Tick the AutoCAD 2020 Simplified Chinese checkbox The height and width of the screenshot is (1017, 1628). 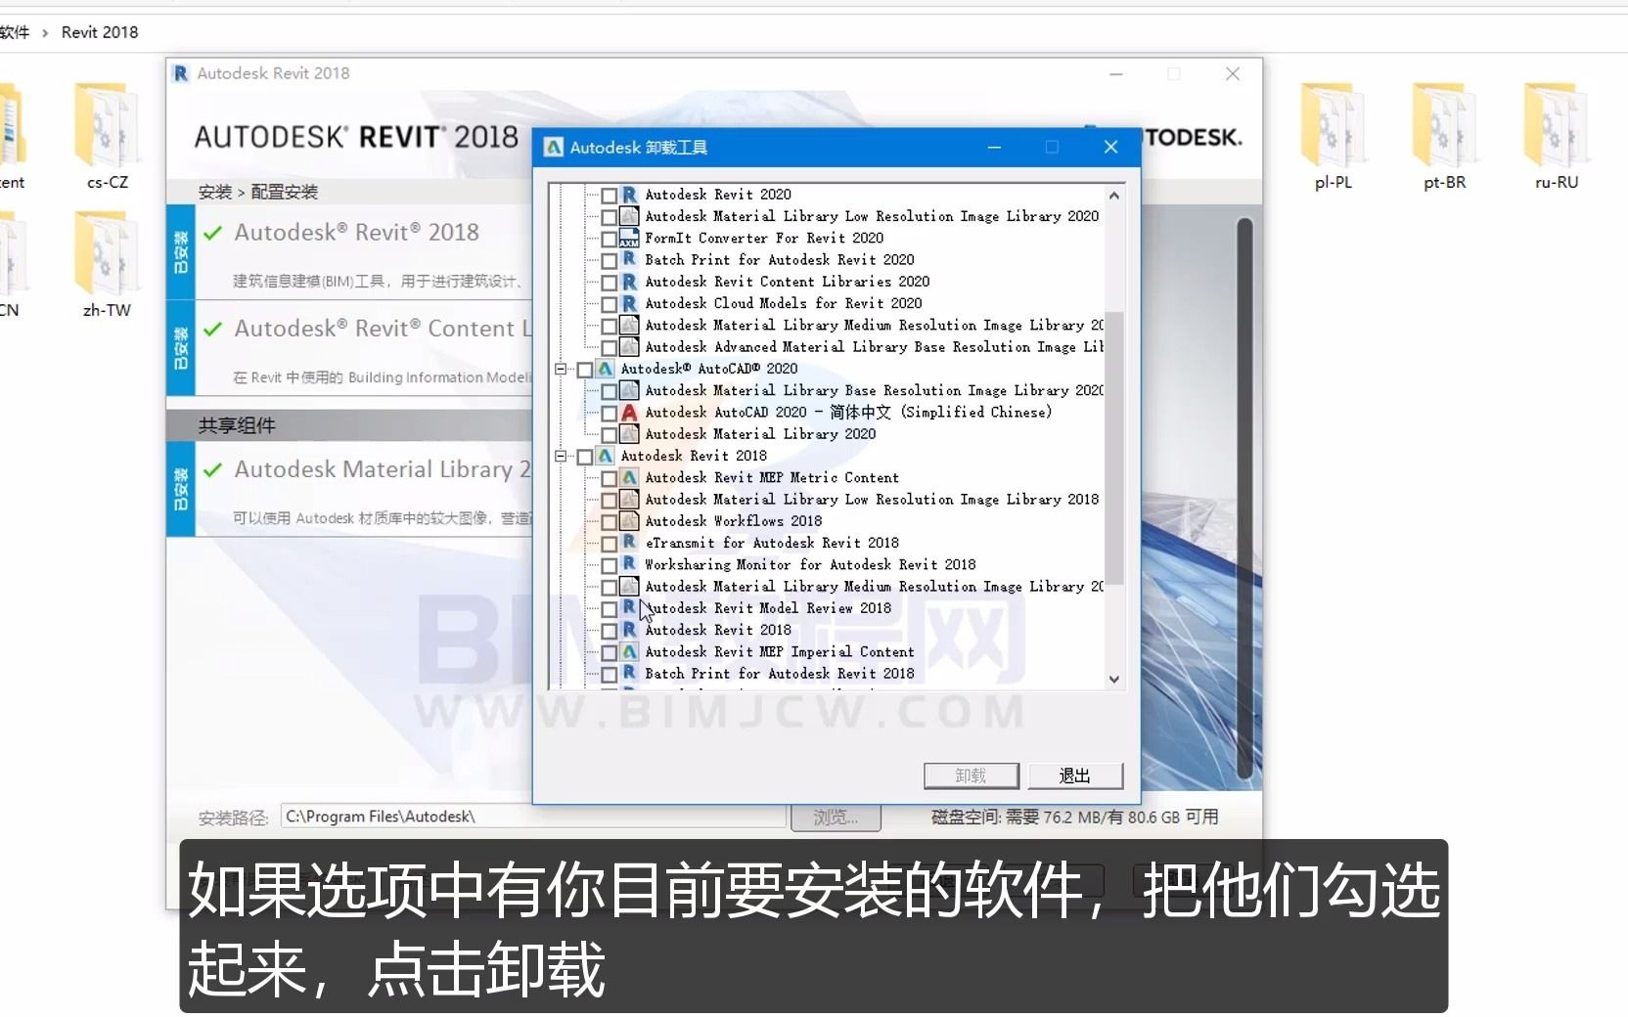tap(609, 414)
